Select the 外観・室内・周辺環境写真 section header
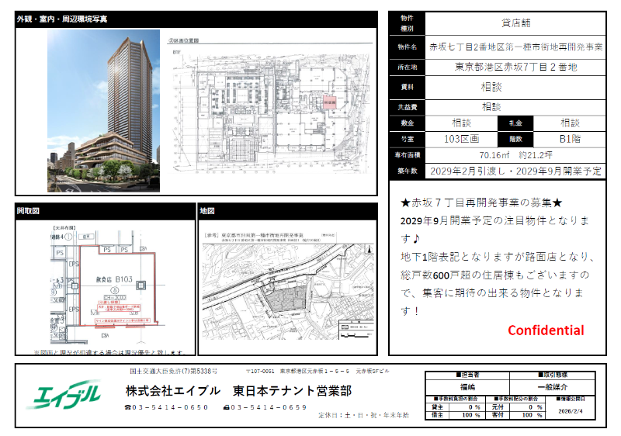The image size is (621, 436). pyautogui.click(x=62, y=18)
